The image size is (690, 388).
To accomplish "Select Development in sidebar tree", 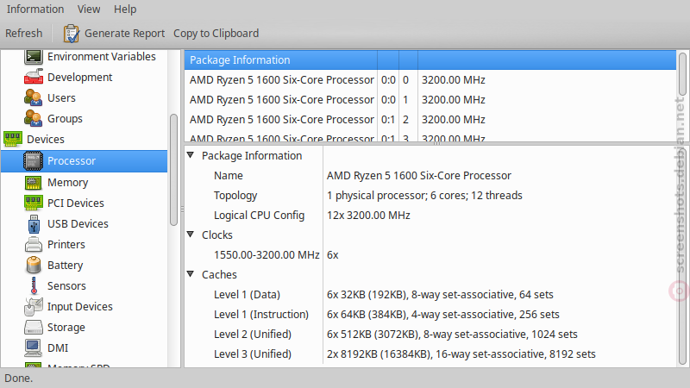I will [x=80, y=78].
